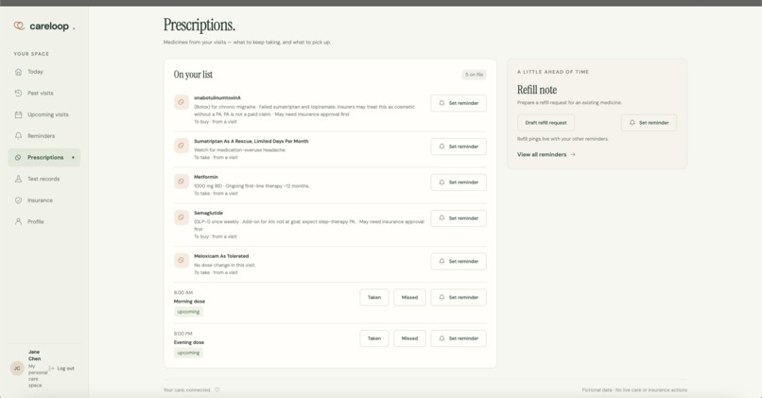Click the Profile person icon

point(19,221)
